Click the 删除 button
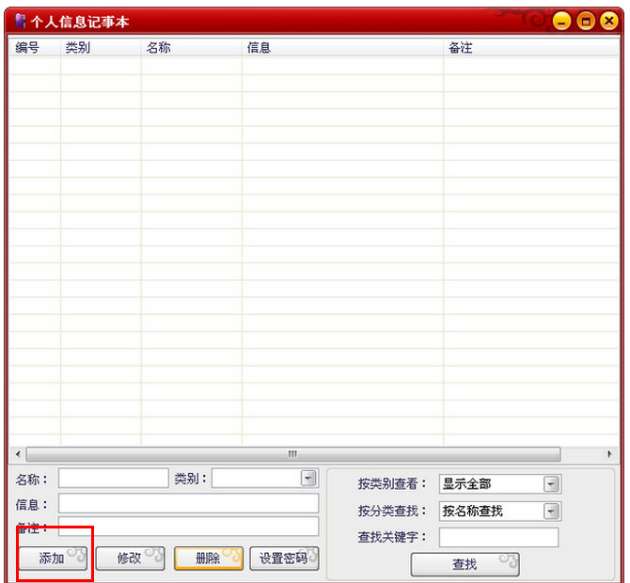 tap(209, 558)
